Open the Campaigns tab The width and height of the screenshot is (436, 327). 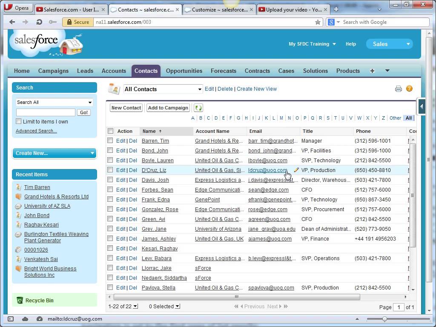53,71
